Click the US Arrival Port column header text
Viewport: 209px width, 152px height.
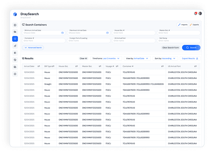174,66
